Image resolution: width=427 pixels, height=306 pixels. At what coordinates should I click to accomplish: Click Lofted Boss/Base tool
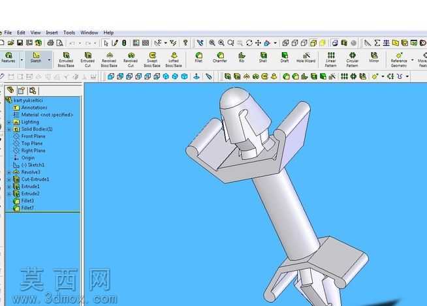pyautogui.click(x=174, y=59)
